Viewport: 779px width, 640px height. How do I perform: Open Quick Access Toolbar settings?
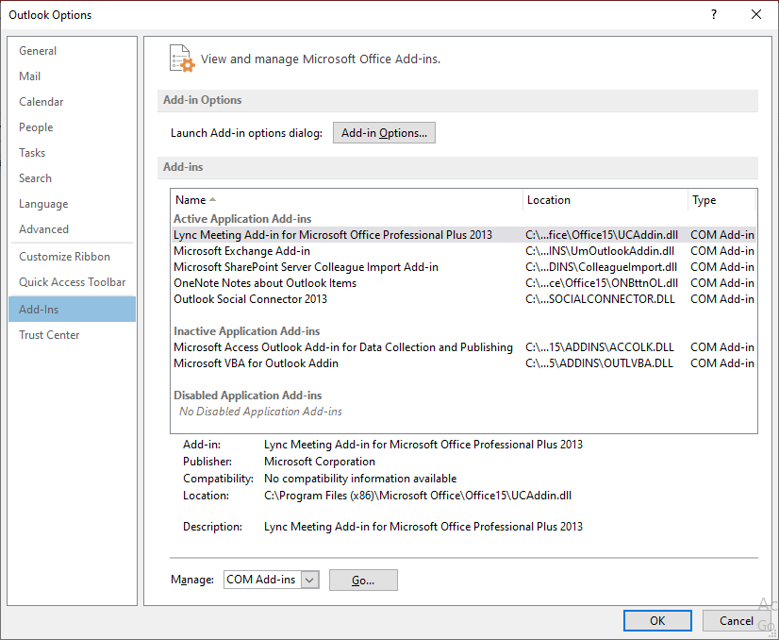tap(72, 282)
